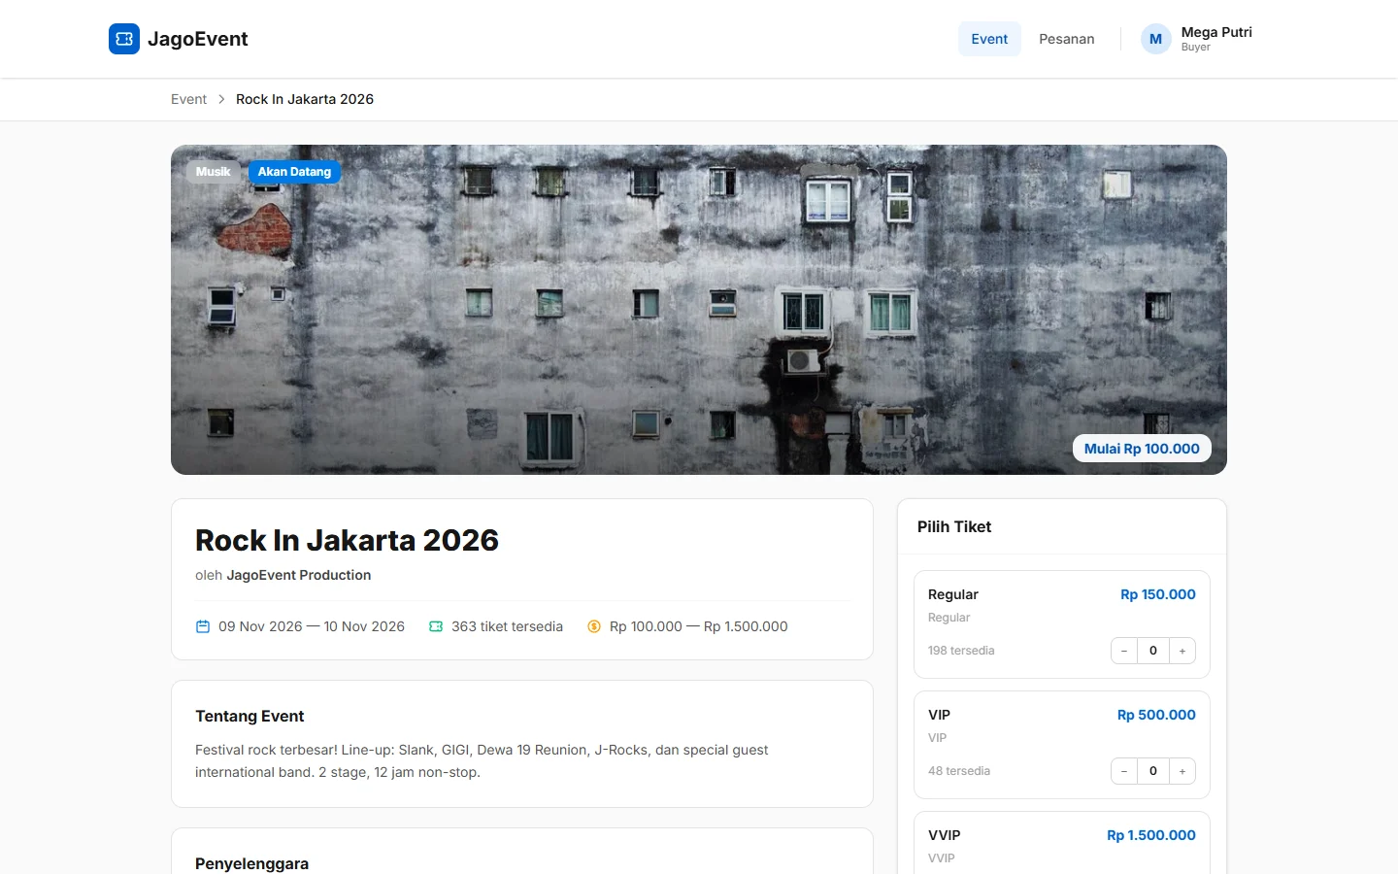Go back via Event breadcrumb link
The height and width of the screenshot is (874, 1398).
[188, 99]
